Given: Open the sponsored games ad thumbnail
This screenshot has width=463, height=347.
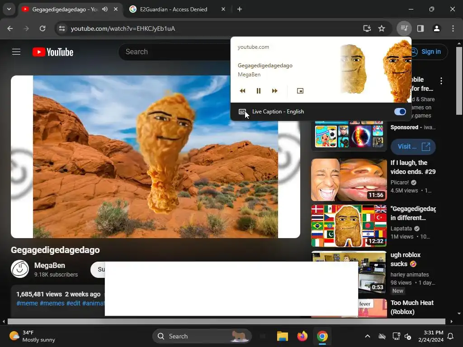Looking at the screenshot, I should [x=349, y=136].
